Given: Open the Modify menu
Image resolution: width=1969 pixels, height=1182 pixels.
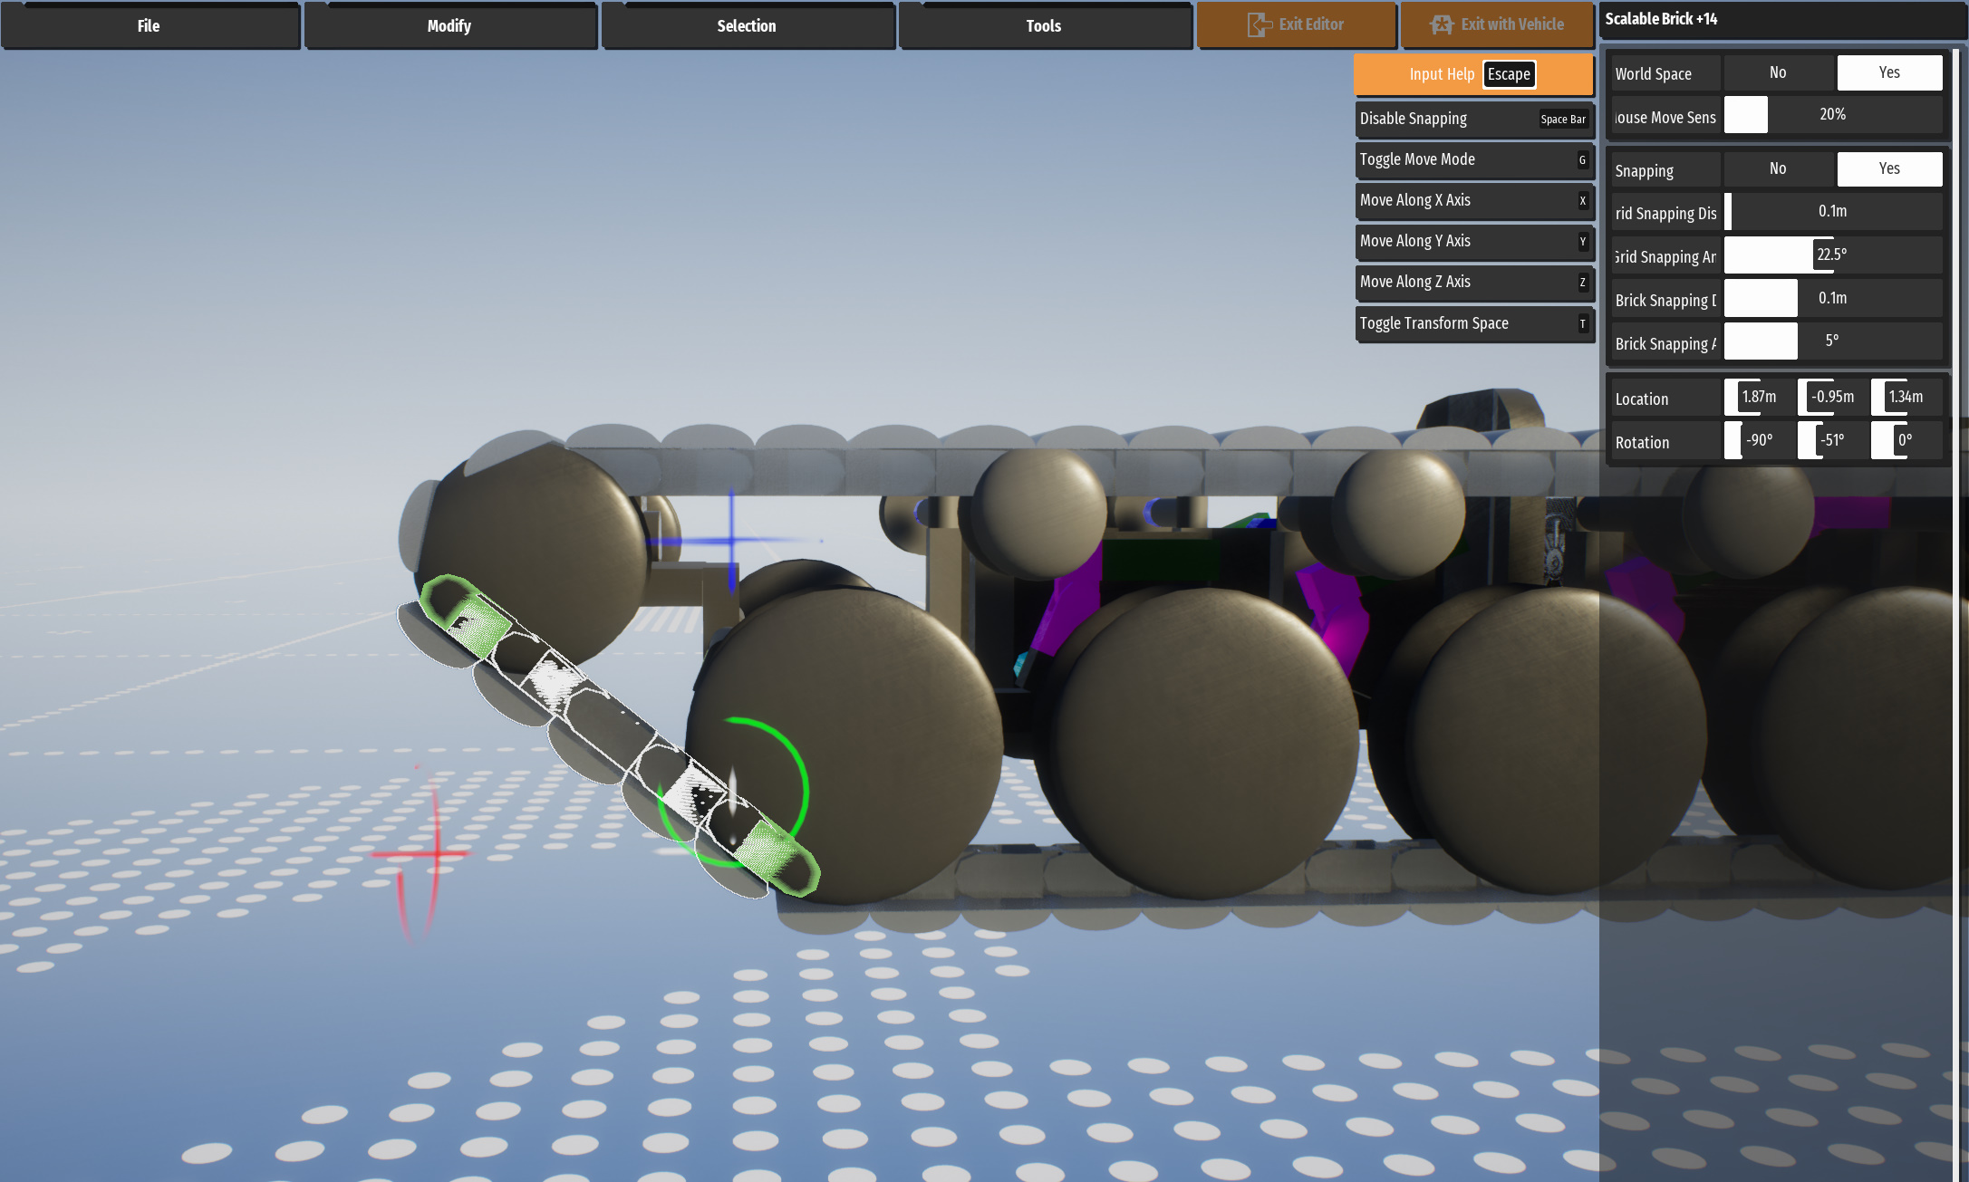Looking at the screenshot, I should [449, 25].
